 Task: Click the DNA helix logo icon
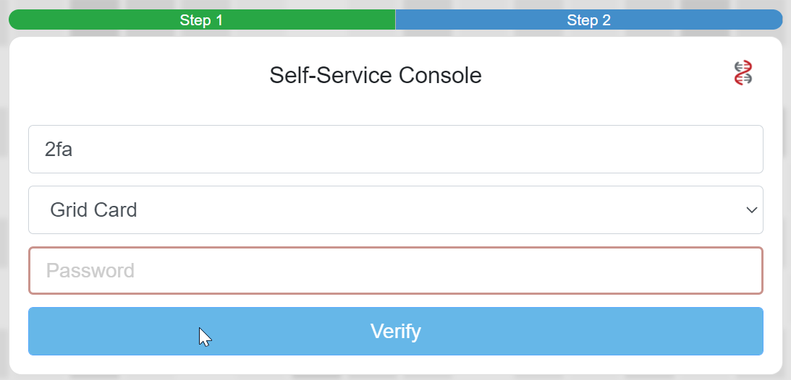tap(743, 73)
